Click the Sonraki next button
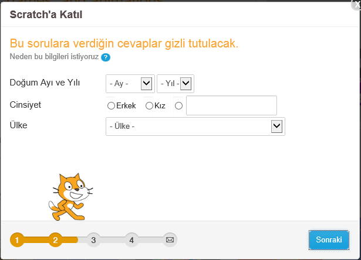This screenshot has width=361, height=260. point(329,240)
